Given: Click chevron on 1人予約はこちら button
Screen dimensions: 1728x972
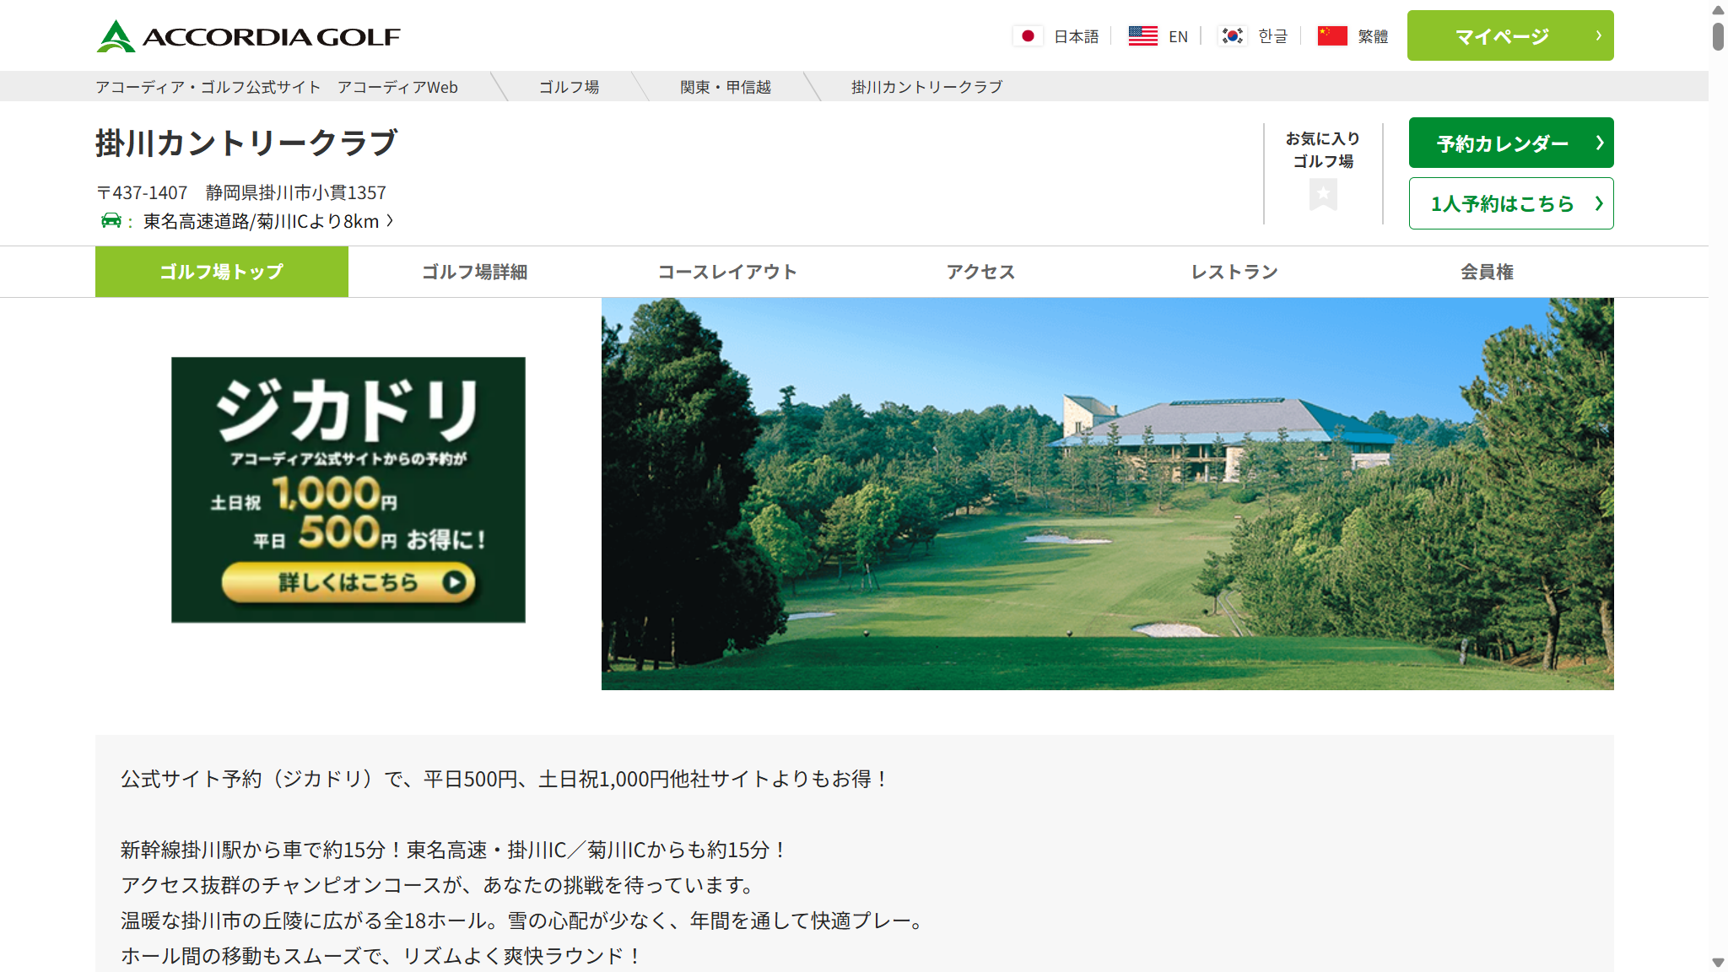Looking at the screenshot, I should [1598, 203].
